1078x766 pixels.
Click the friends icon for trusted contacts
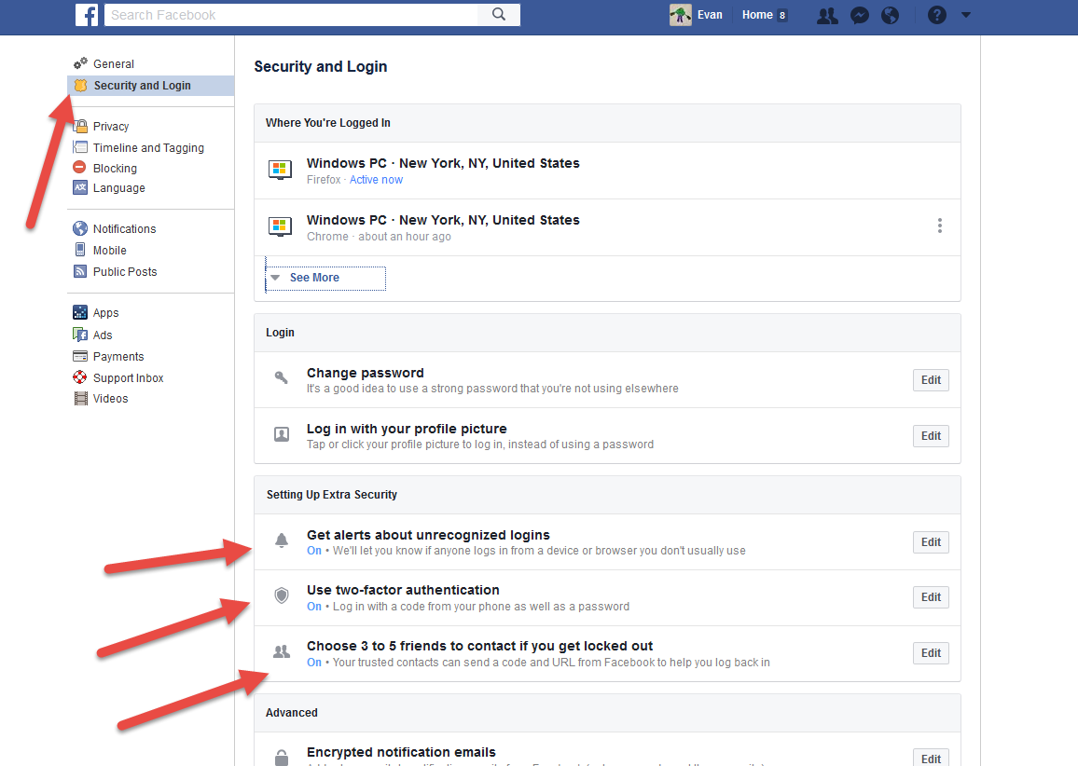[x=282, y=651]
